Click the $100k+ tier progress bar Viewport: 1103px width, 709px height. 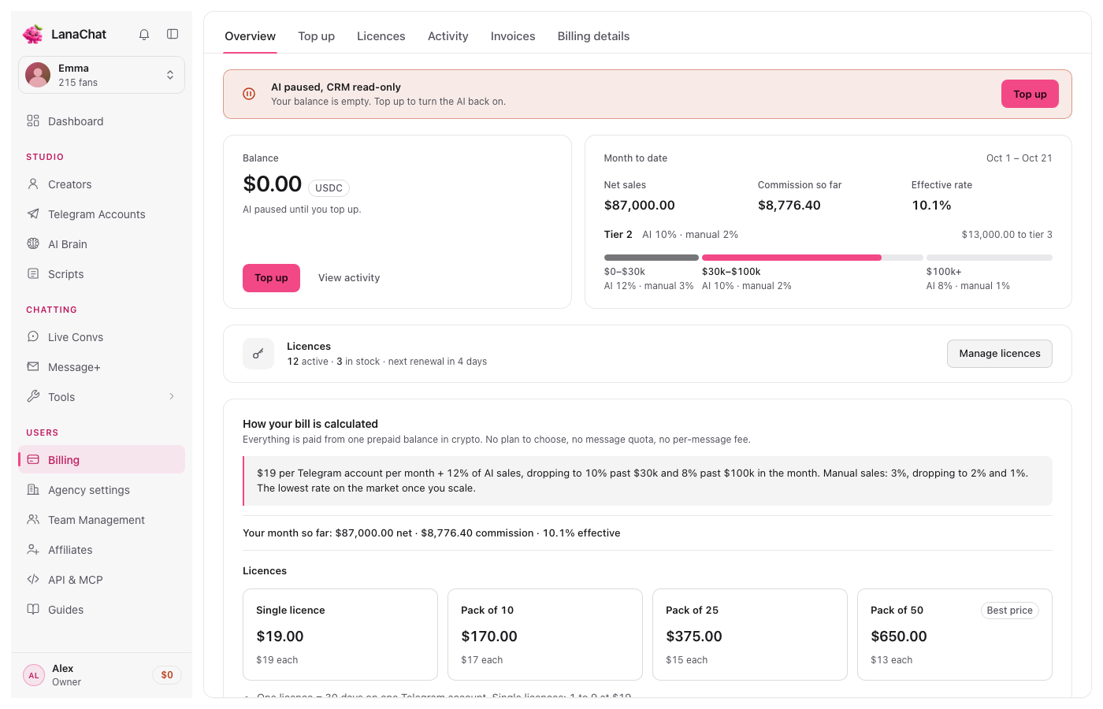pyautogui.click(x=990, y=258)
